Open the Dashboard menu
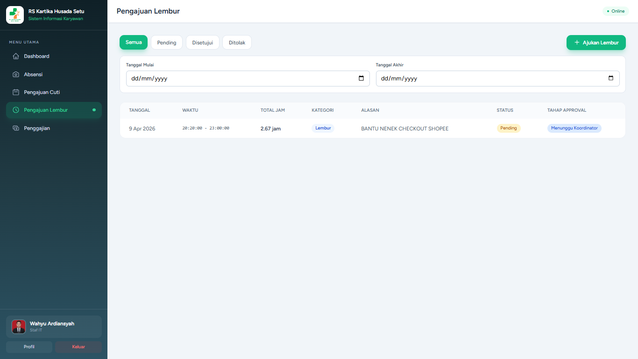638x359 pixels. coord(54,56)
